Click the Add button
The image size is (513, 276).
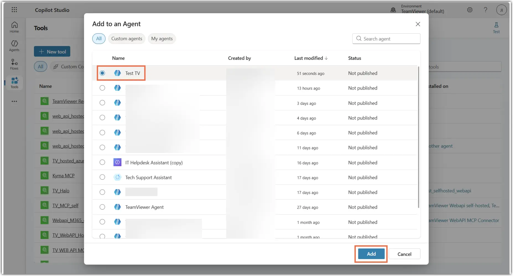[x=371, y=254]
